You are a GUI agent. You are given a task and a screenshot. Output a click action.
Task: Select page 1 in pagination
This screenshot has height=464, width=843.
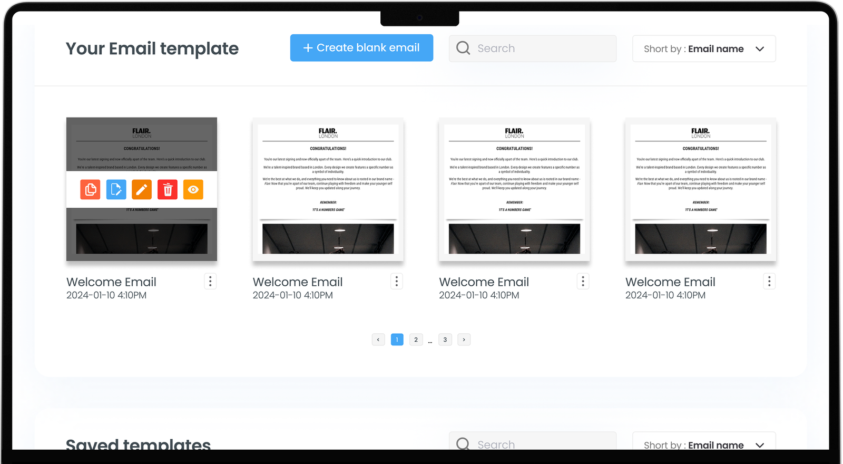[x=397, y=340]
